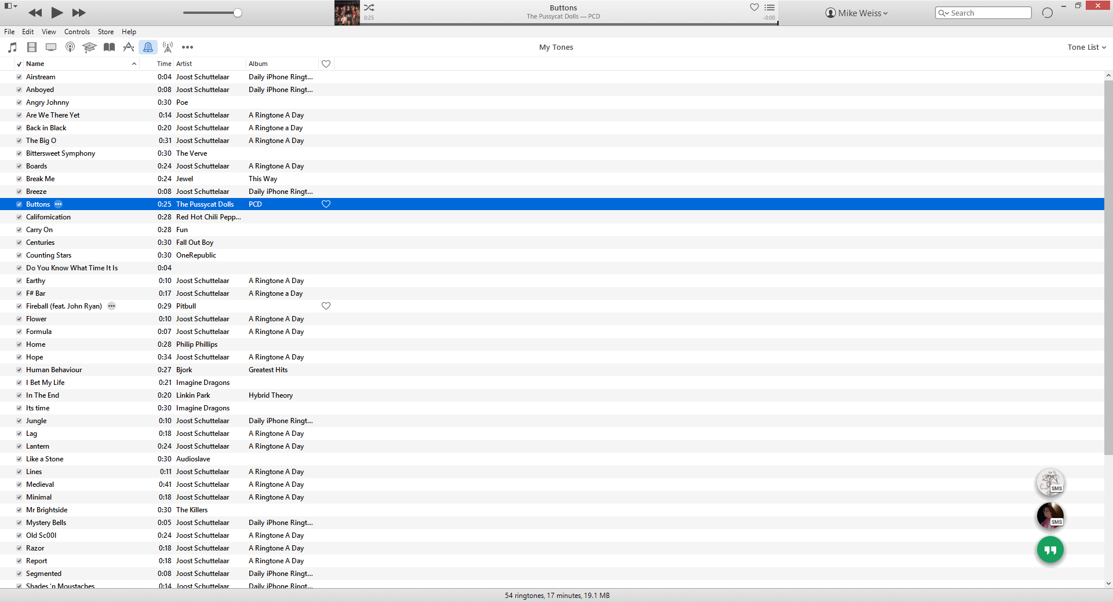The height and width of the screenshot is (602, 1113).
Task: Uncheck the Buttons row checkbox
Action: (x=19, y=204)
